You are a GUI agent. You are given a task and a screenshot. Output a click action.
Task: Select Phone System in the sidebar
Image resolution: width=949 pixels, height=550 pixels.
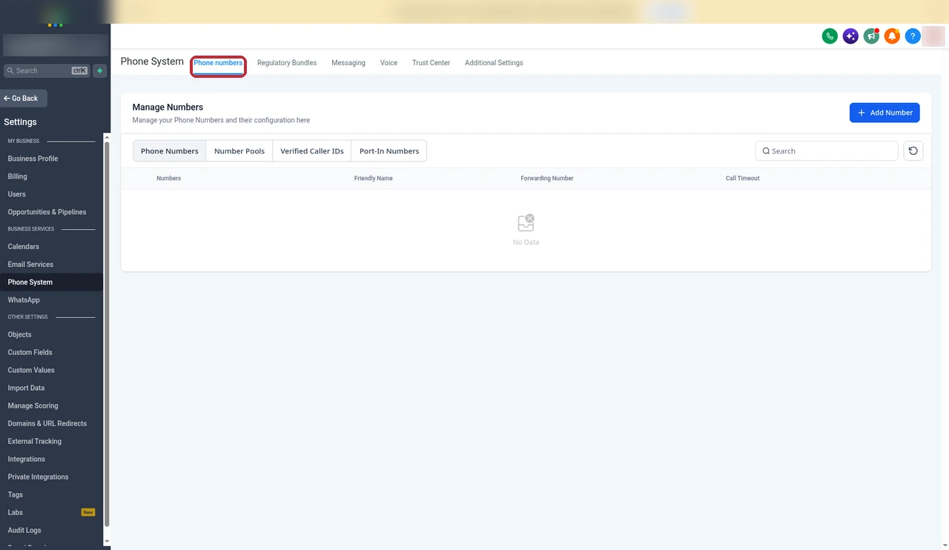(51, 282)
